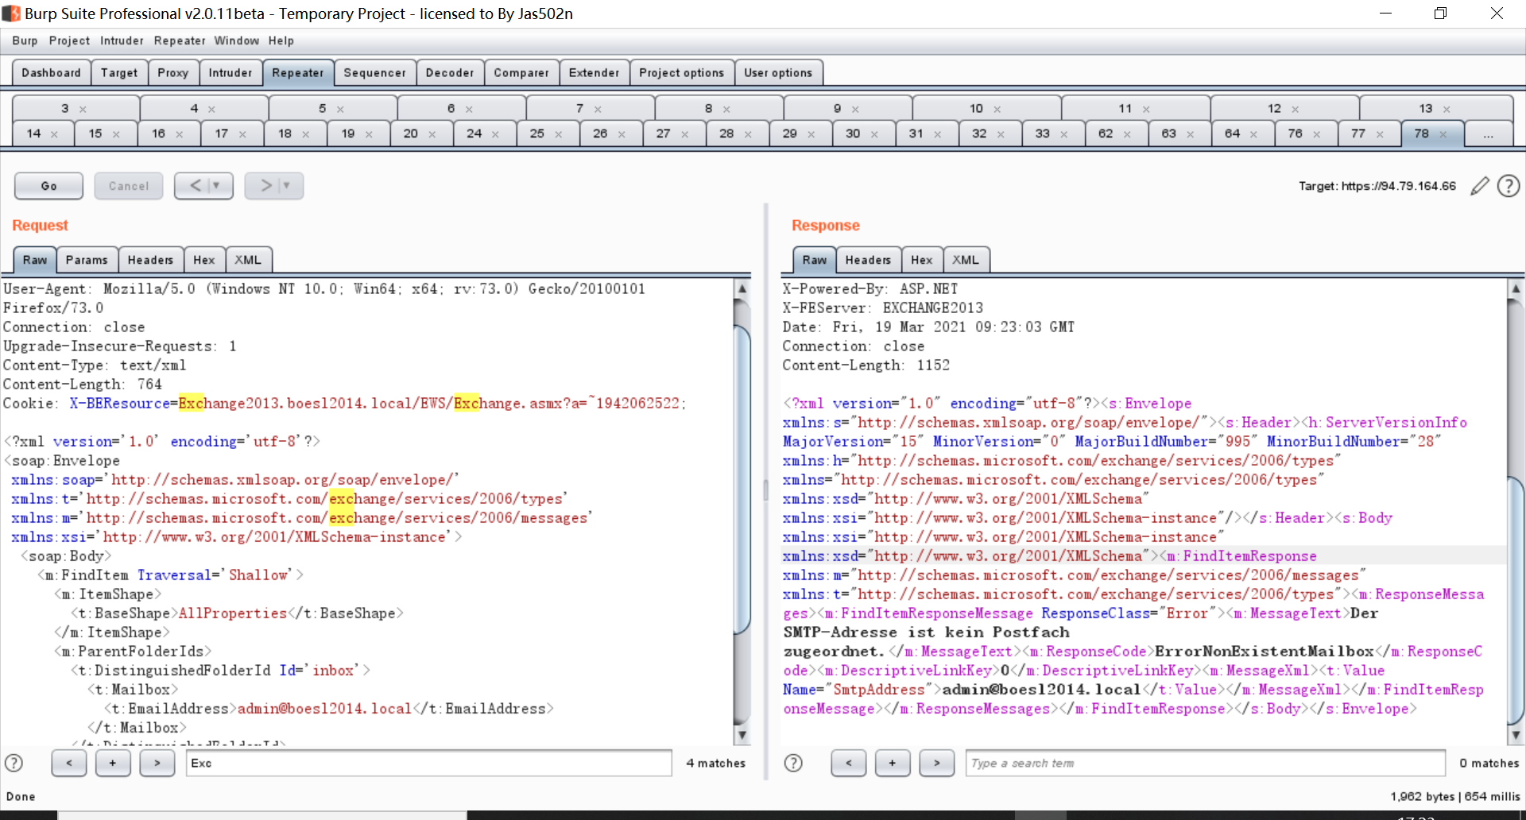Switch to the Proxy tab
Screen dimensions: 1526x820
[172, 72]
